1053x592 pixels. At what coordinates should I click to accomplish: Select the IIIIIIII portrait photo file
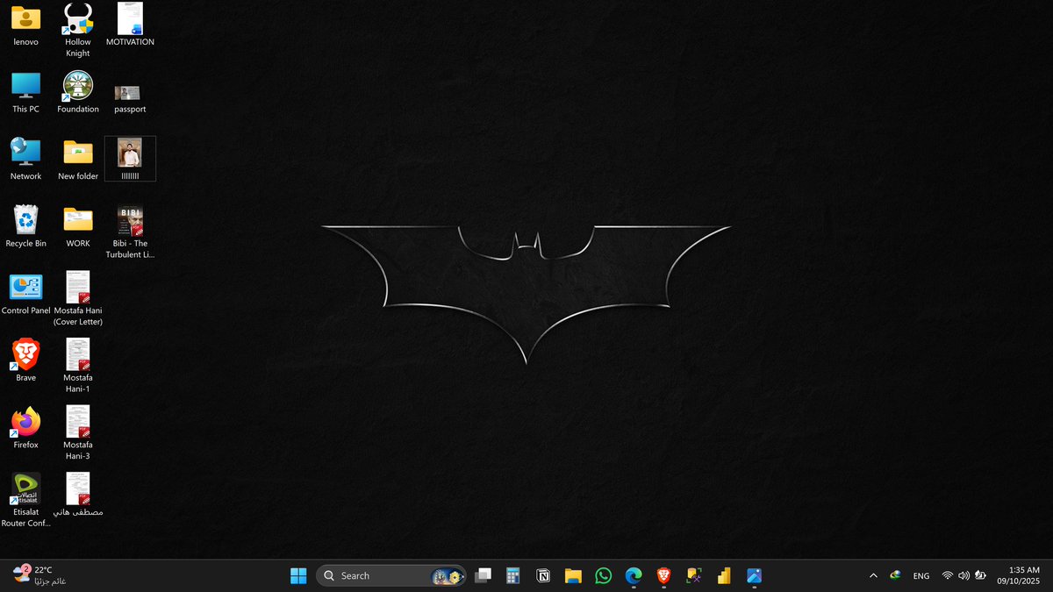pos(130,159)
